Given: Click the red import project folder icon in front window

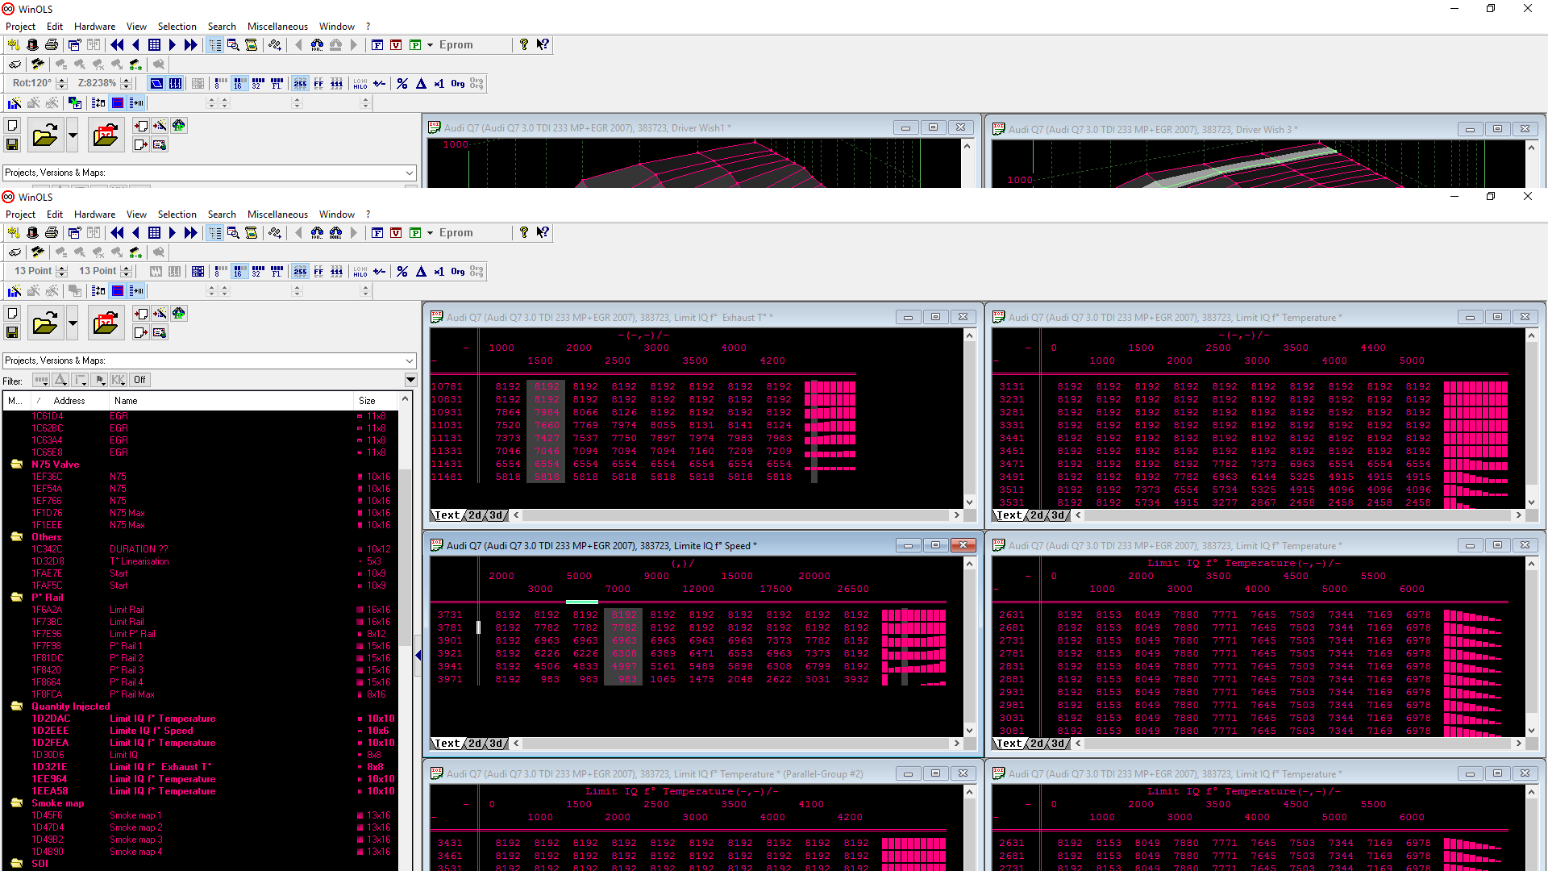Looking at the screenshot, I should click(x=106, y=323).
